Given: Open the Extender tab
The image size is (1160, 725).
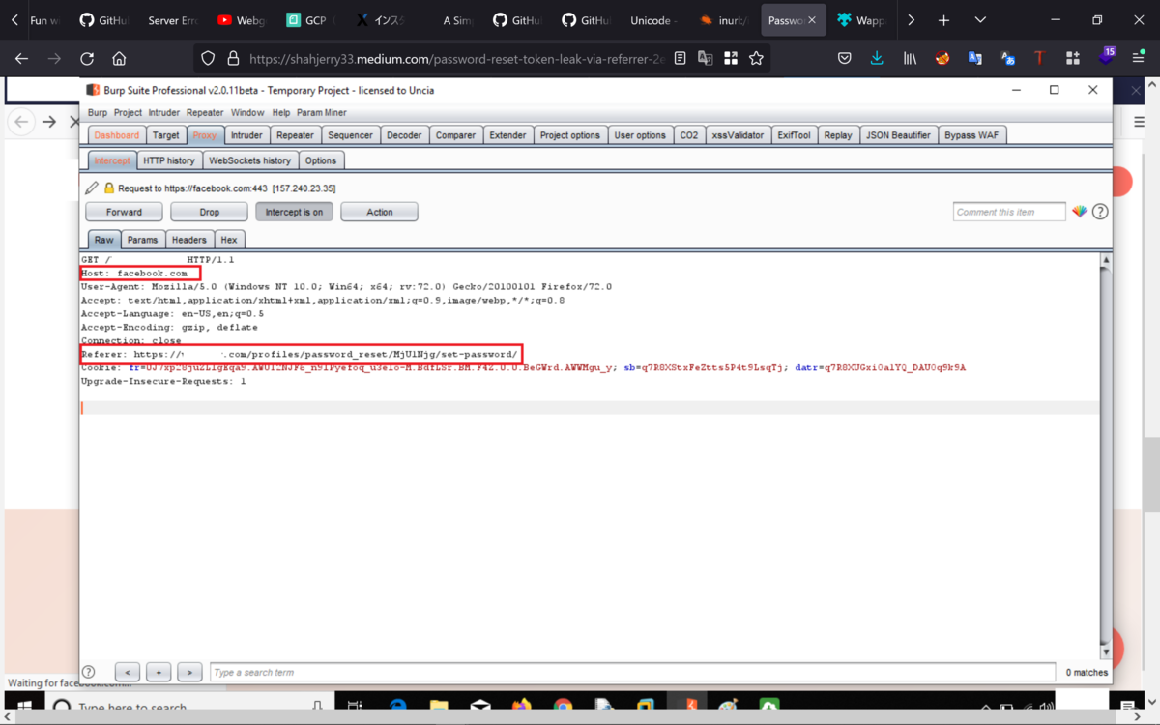Looking at the screenshot, I should [507, 135].
